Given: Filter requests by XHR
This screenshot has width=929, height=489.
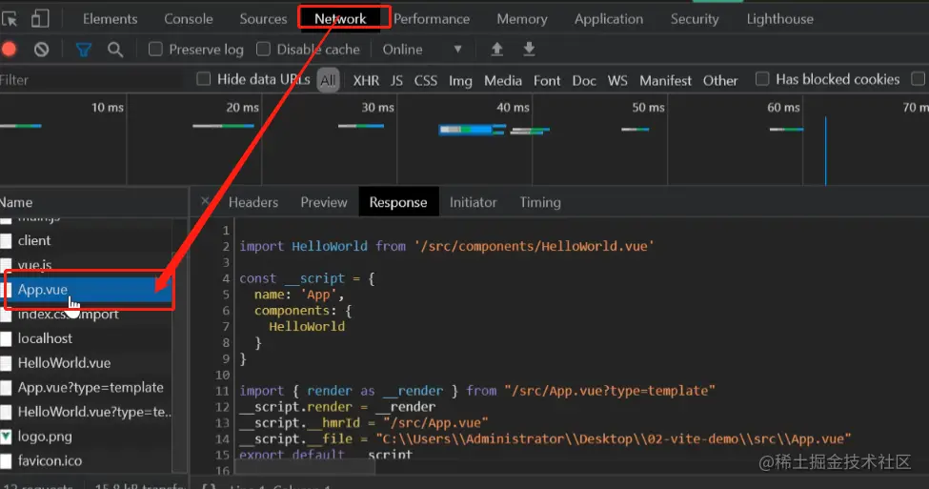Looking at the screenshot, I should 366,81.
